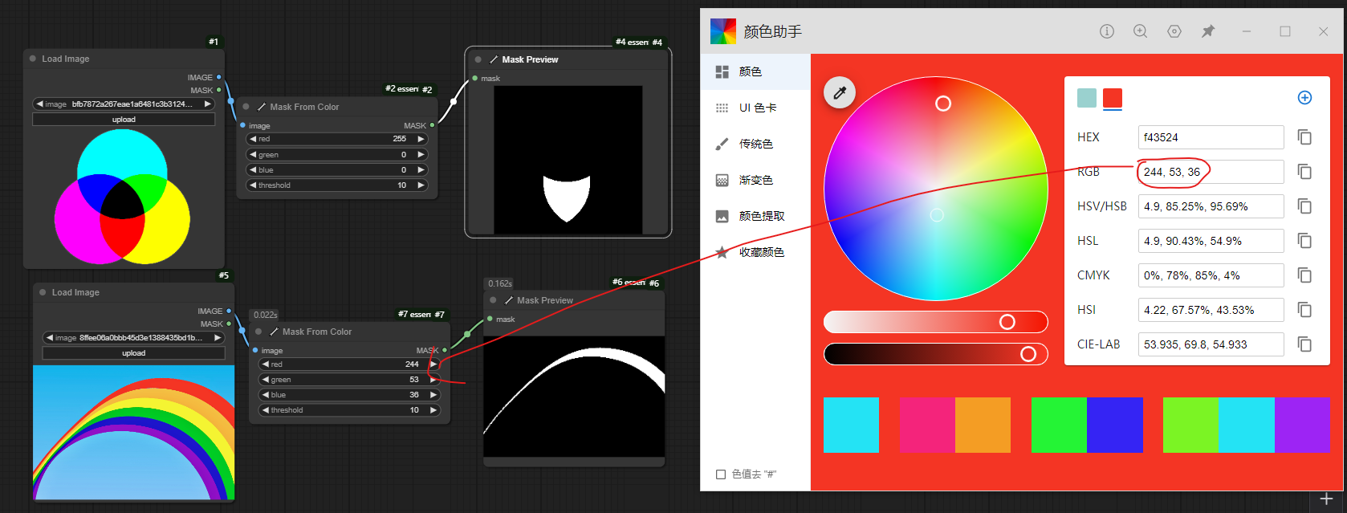The width and height of the screenshot is (1347, 513).
Task: Click upload button in bottom Load Image node
Action: pyautogui.click(x=133, y=353)
